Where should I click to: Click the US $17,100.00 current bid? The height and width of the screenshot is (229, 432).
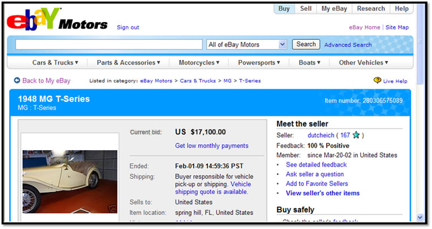(200, 132)
